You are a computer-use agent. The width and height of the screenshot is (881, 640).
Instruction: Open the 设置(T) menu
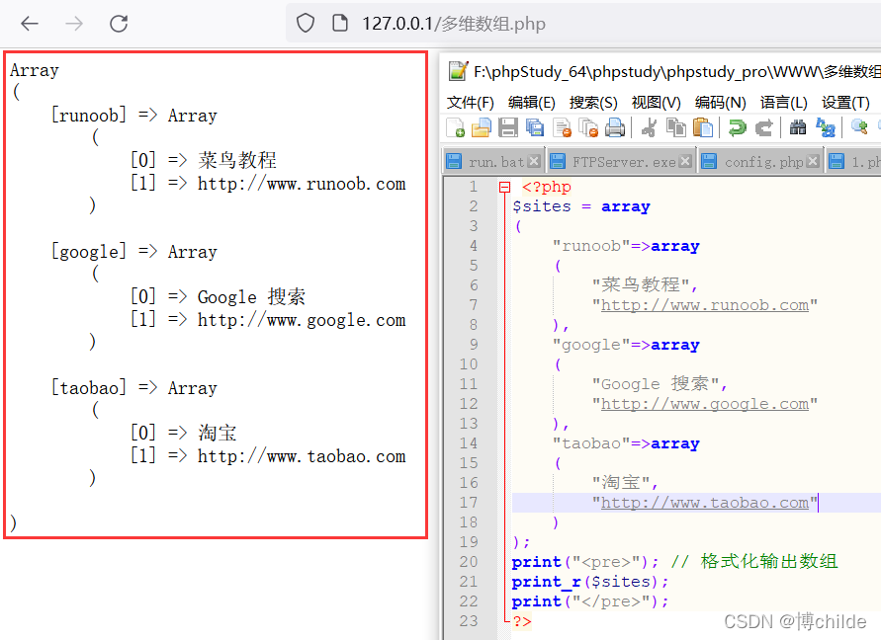point(845,102)
